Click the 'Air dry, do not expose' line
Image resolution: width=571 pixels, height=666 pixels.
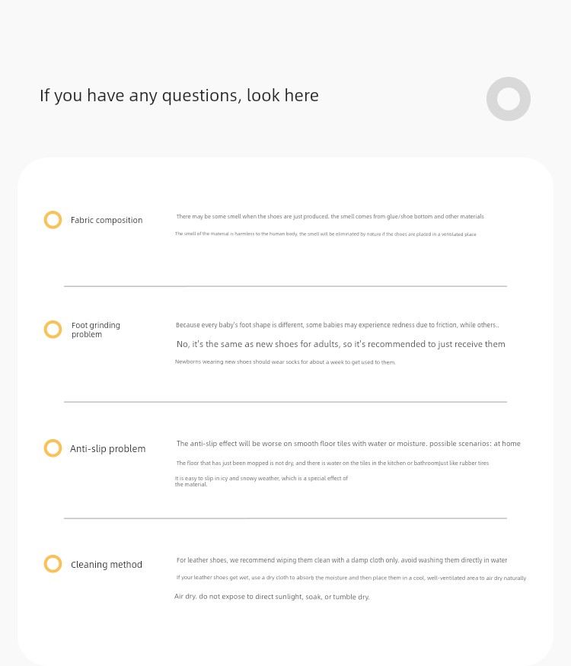[272, 597]
